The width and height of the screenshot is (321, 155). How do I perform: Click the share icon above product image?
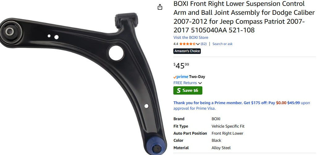(160, 7)
